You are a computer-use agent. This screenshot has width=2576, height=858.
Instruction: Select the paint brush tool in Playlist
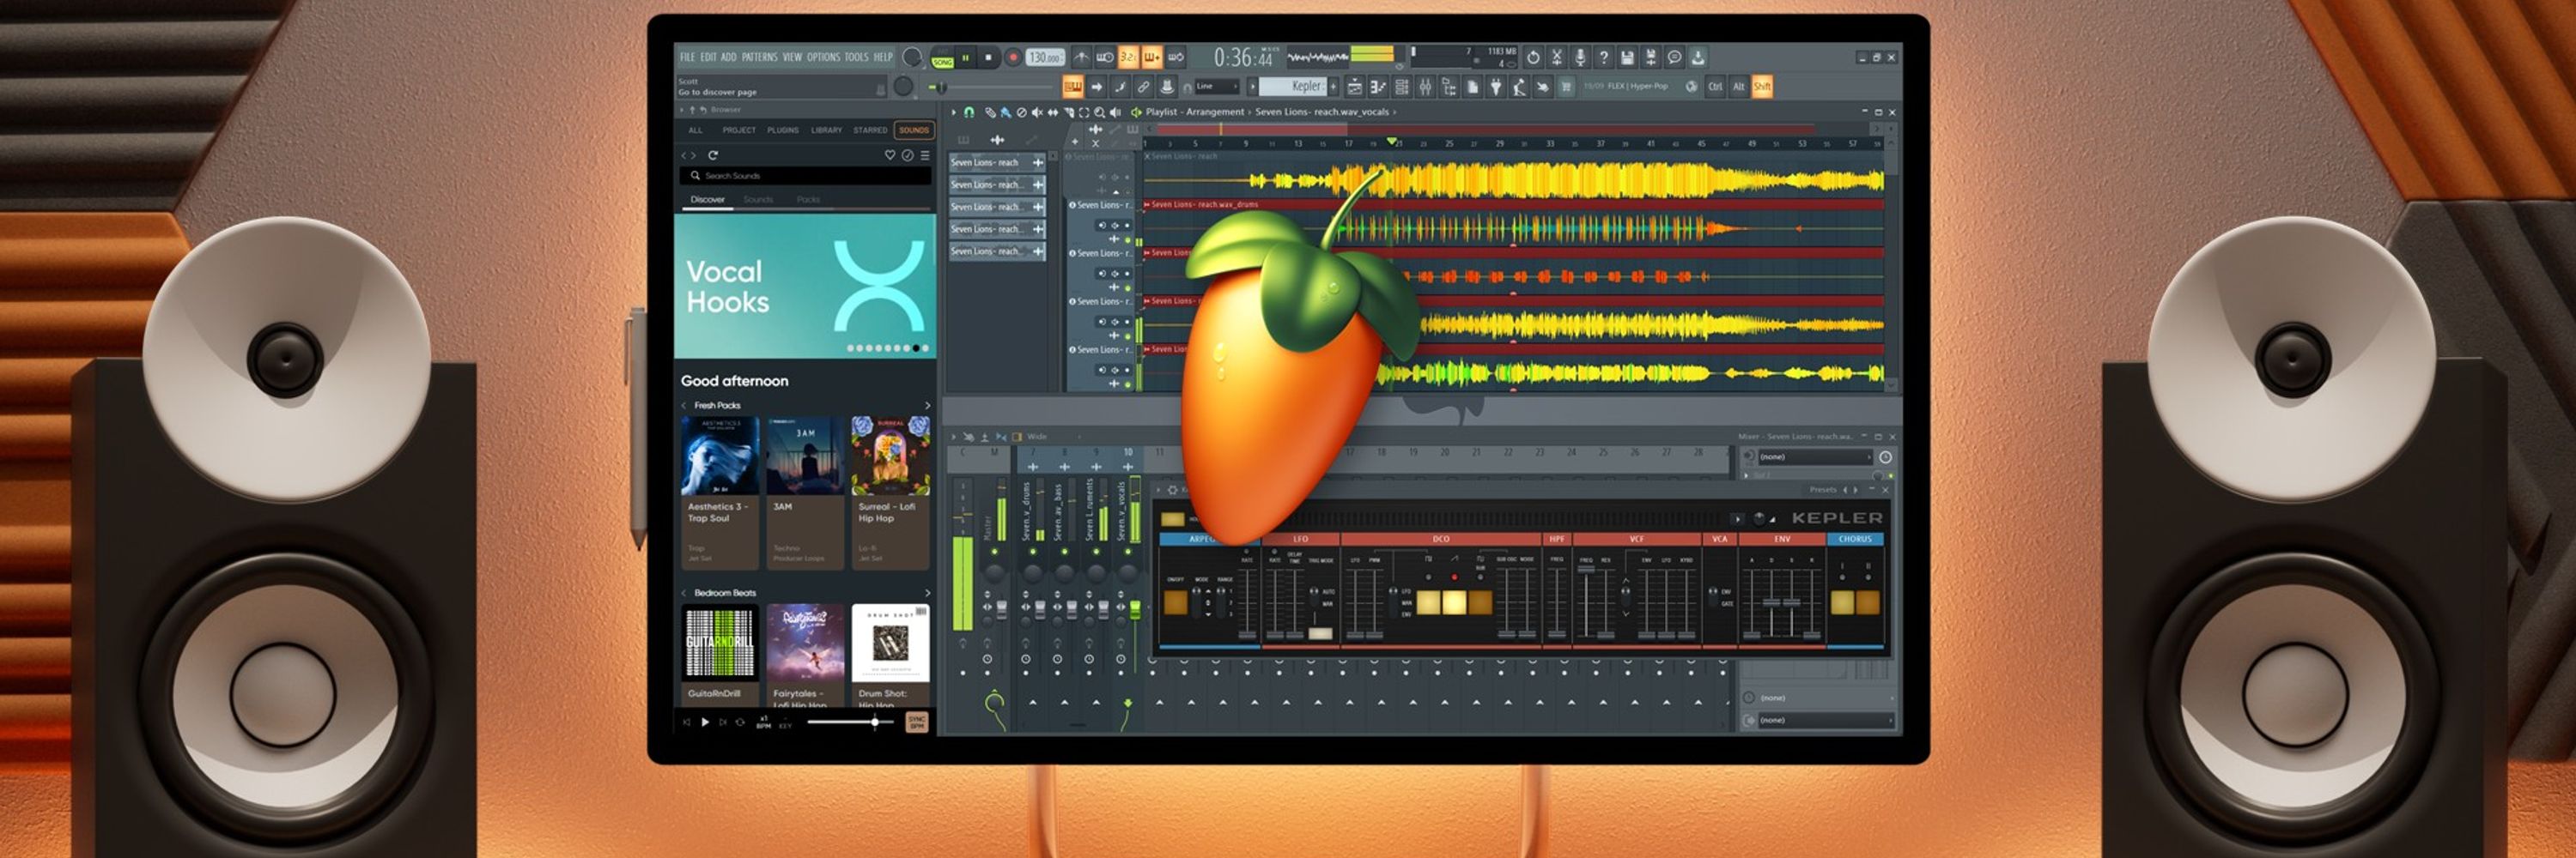point(1006,113)
